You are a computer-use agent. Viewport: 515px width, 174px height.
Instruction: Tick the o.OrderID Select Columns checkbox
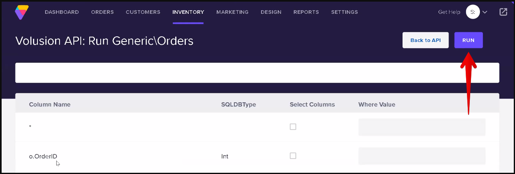[293, 156]
